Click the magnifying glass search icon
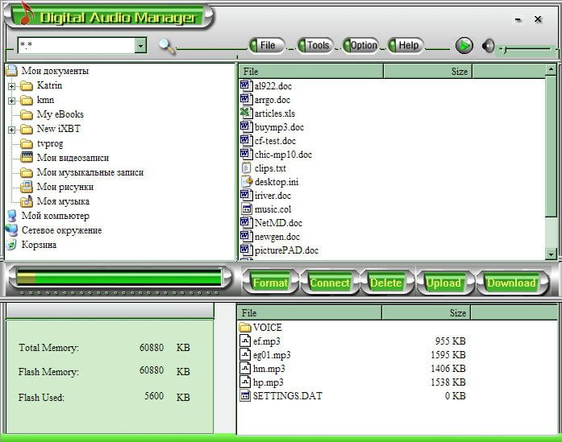Image resolution: width=562 pixels, height=442 pixels. [x=167, y=47]
